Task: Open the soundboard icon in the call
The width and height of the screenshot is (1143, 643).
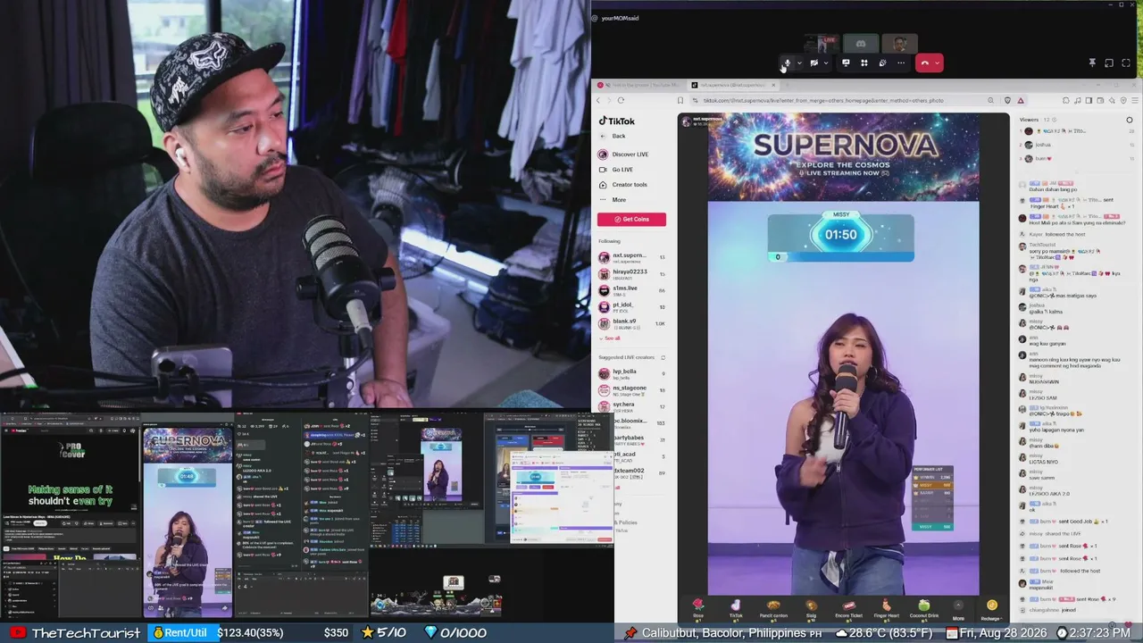Action: pyautogui.click(x=882, y=63)
